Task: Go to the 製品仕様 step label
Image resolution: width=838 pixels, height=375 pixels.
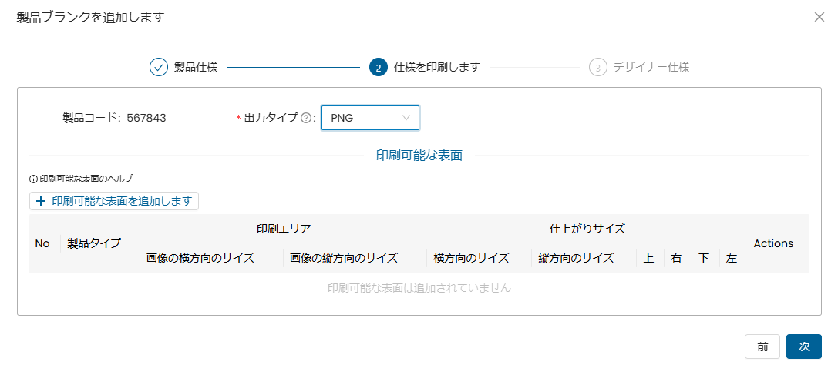Action: (x=196, y=67)
